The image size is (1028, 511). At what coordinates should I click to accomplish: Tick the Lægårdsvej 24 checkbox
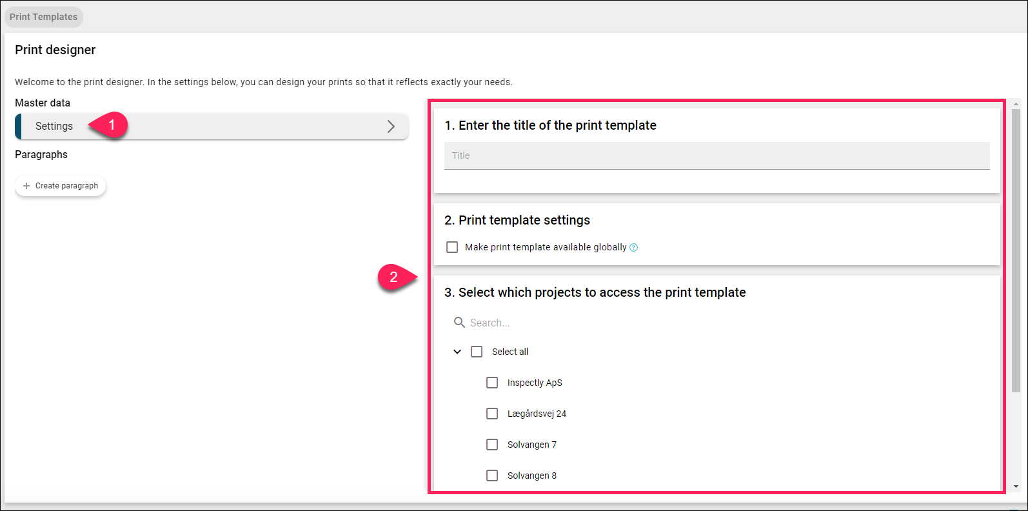[492, 414]
